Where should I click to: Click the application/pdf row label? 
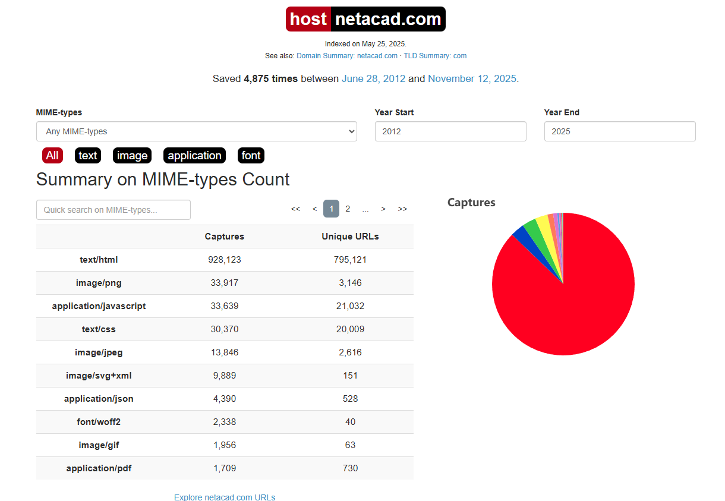click(x=99, y=468)
